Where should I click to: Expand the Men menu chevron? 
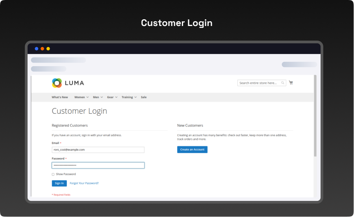[102, 97]
